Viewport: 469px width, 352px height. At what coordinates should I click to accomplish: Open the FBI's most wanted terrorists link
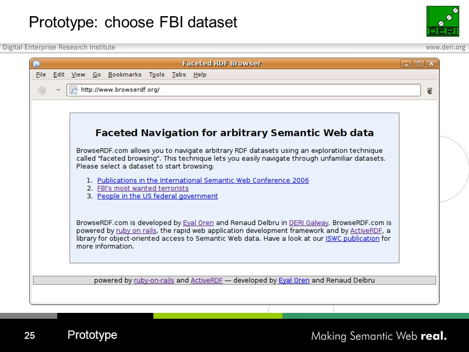click(143, 188)
